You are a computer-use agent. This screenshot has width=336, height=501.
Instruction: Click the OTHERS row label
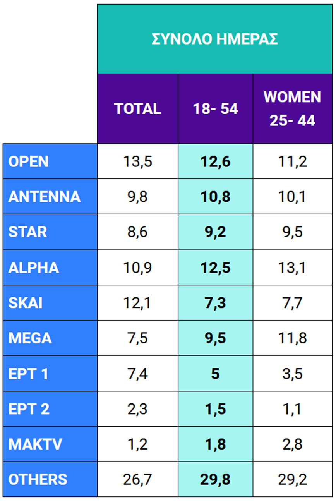38,479
